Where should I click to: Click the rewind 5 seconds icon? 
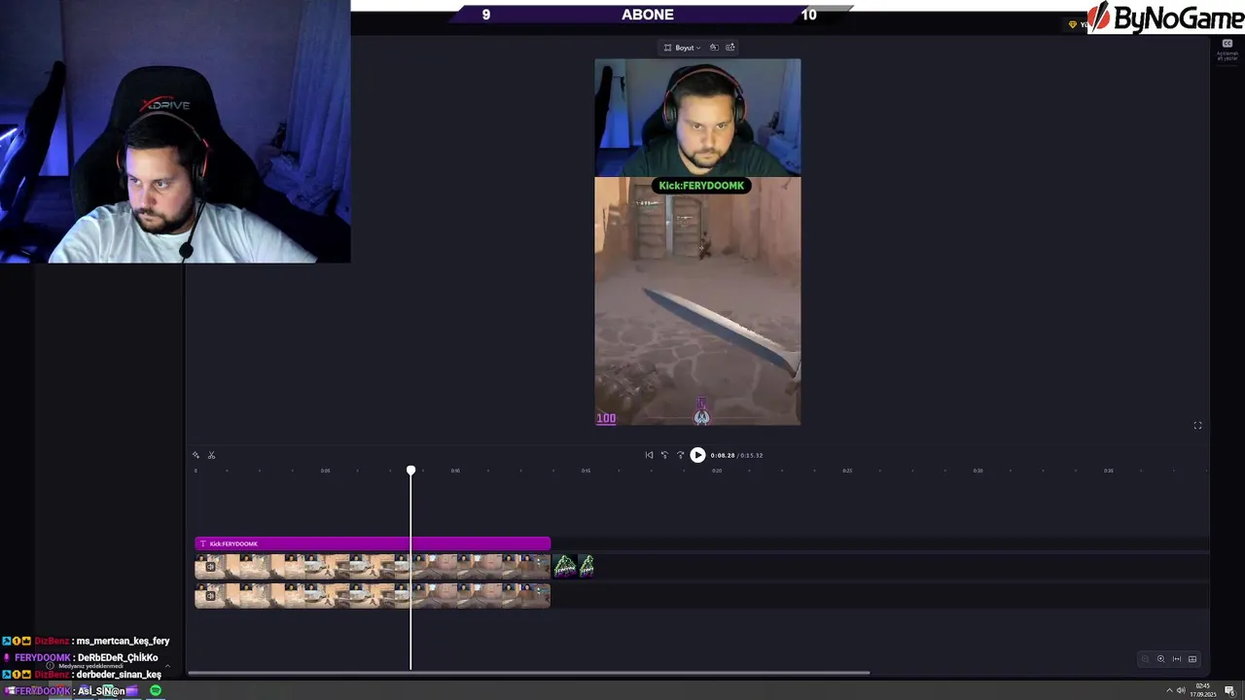[x=664, y=455]
